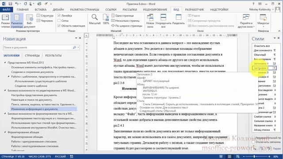
Task: Click word count ЧИСЛО СЛОВ: 3775 in status bar
Action: [x=40, y=156]
